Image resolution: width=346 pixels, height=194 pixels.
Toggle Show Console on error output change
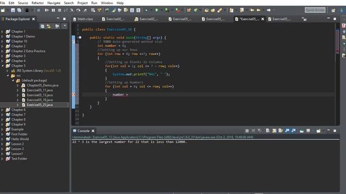pyautogui.click(x=294, y=131)
